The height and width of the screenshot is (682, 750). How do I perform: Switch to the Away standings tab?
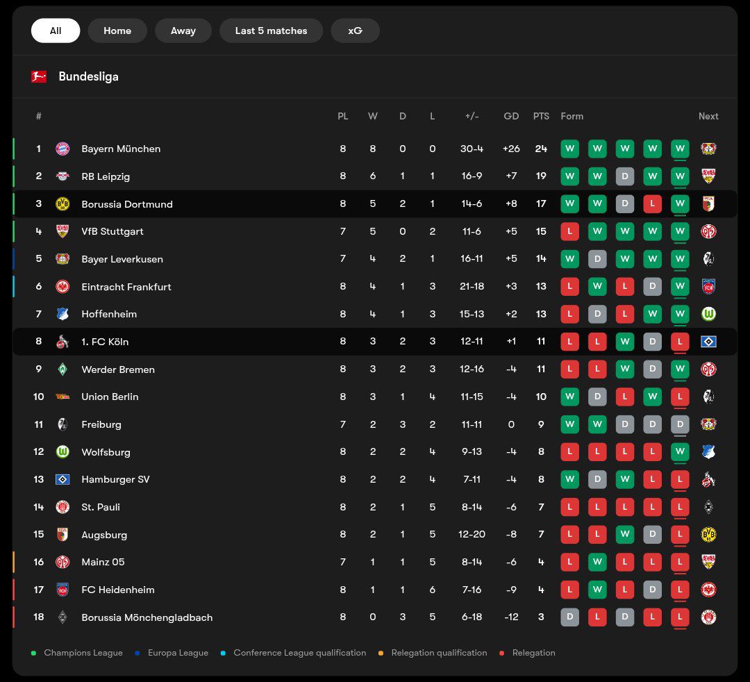click(183, 31)
